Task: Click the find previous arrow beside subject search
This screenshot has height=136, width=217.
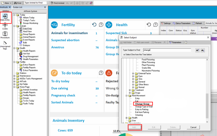Action: (197, 50)
